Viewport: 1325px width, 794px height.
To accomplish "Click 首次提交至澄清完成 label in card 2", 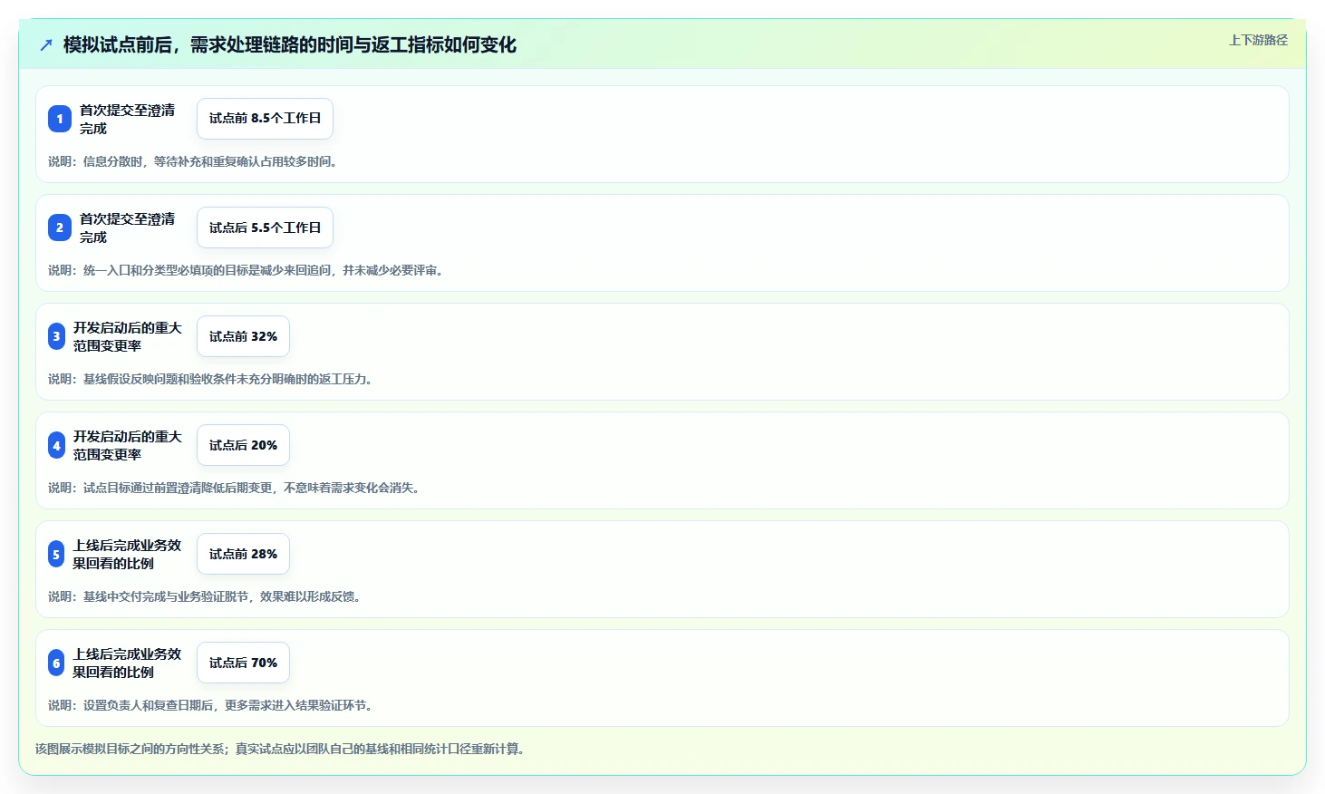I will click(127, 228).
